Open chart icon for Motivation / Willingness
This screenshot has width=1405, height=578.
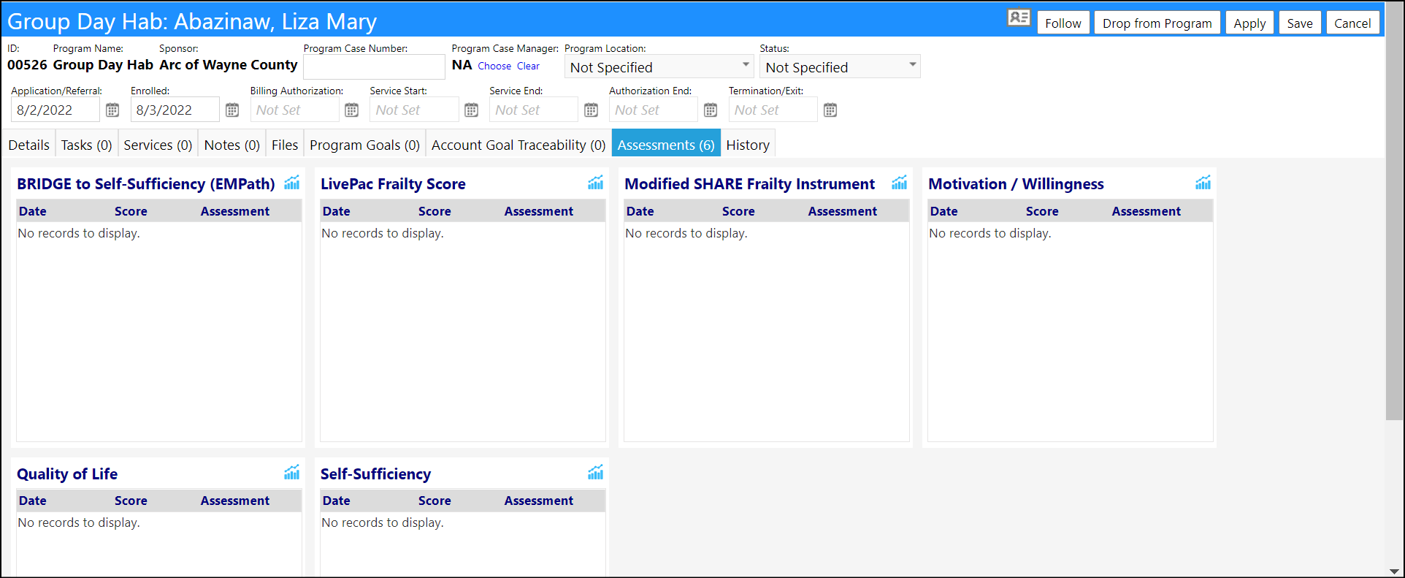(1203, 183)
